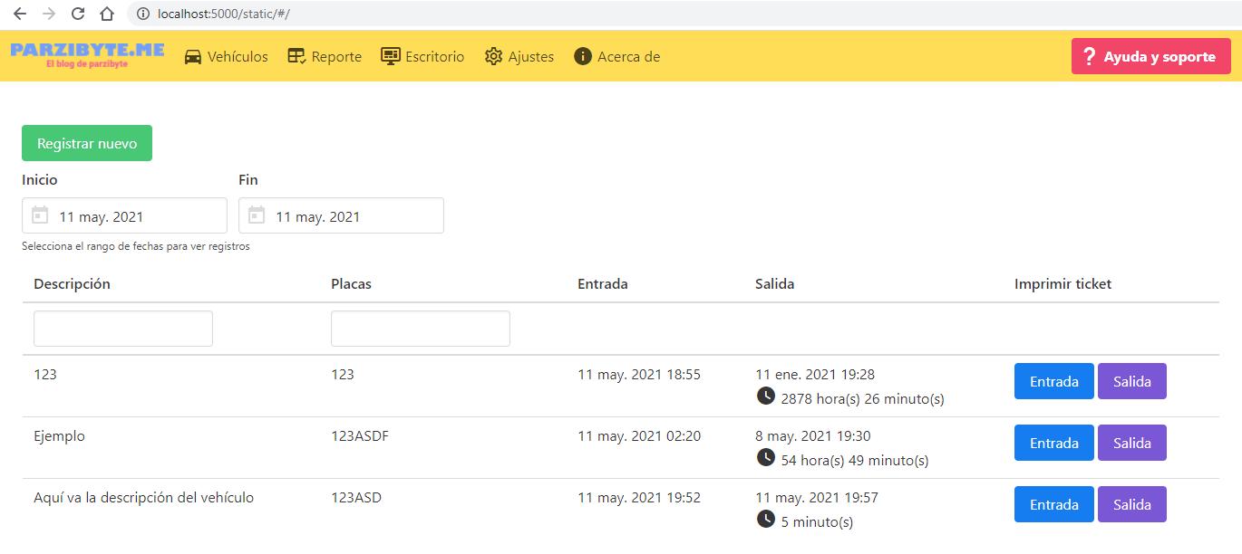Print Entrada ticket for vehicle Ejemplo
Screen dimensions: 1242x554
click(x=1053, y=443)
